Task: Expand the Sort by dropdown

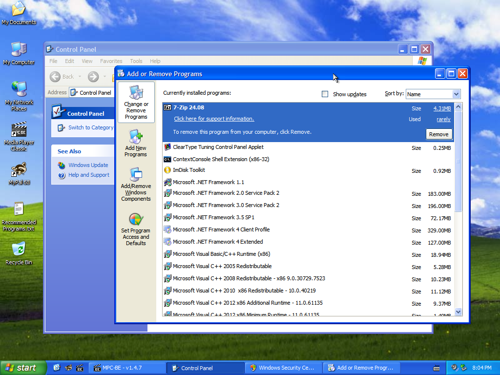Action: pos(456,94)
